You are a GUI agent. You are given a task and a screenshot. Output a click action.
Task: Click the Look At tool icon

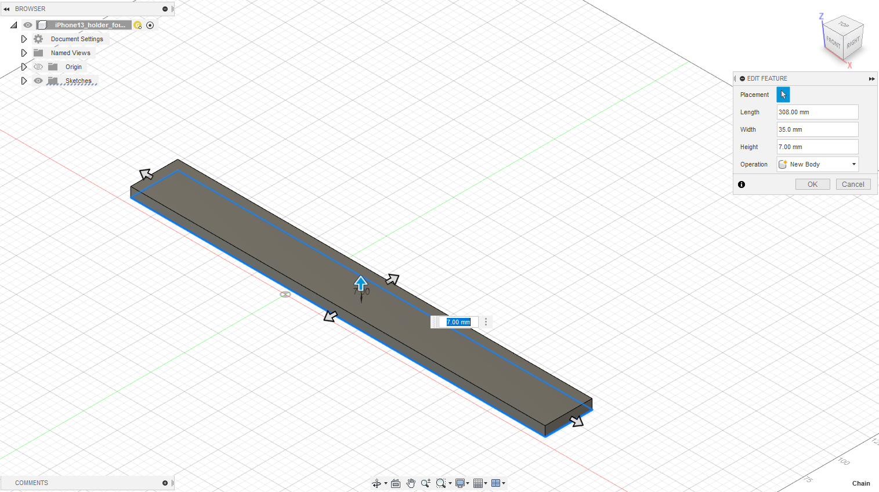pyautogui.click(x=396, y=483)
